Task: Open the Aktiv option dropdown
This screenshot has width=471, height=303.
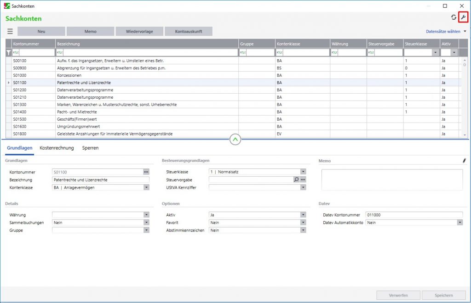Action: point(303,215)
